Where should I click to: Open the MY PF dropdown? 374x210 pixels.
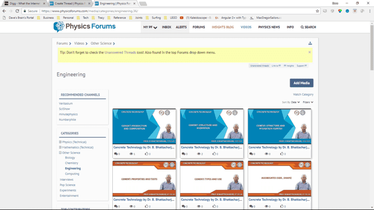(150, 27)
